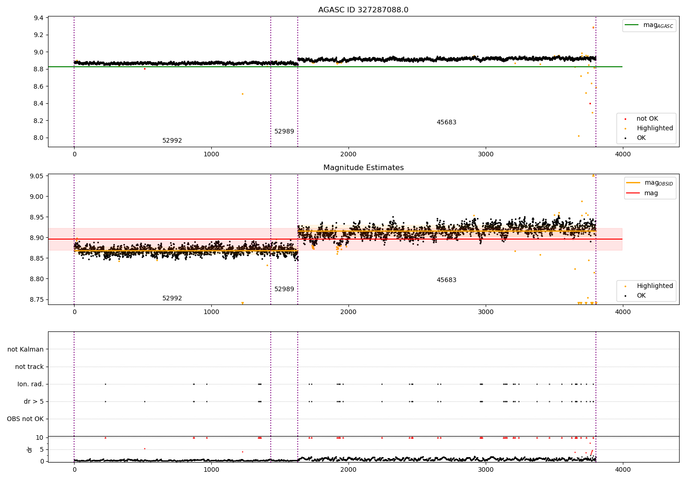Click x-axis tick 1000 under top plot
Screen dimensions: 686x480
(211, 155)
